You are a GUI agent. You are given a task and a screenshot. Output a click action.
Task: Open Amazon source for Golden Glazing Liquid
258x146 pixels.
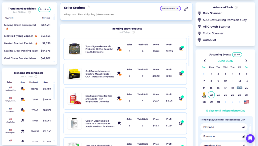coord(181,123)
